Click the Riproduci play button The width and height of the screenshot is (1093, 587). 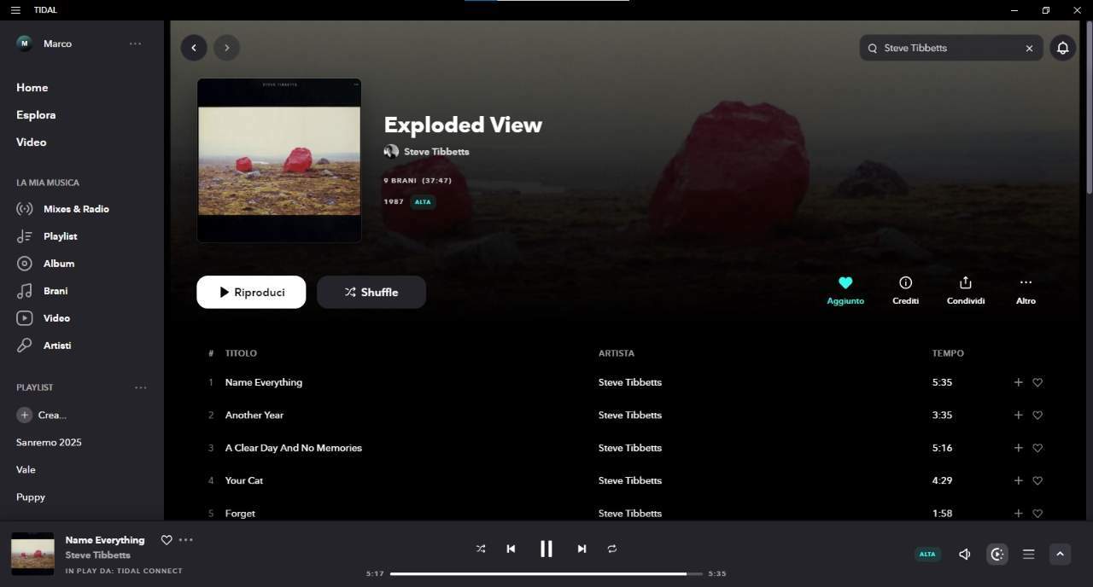pos(251,292)
